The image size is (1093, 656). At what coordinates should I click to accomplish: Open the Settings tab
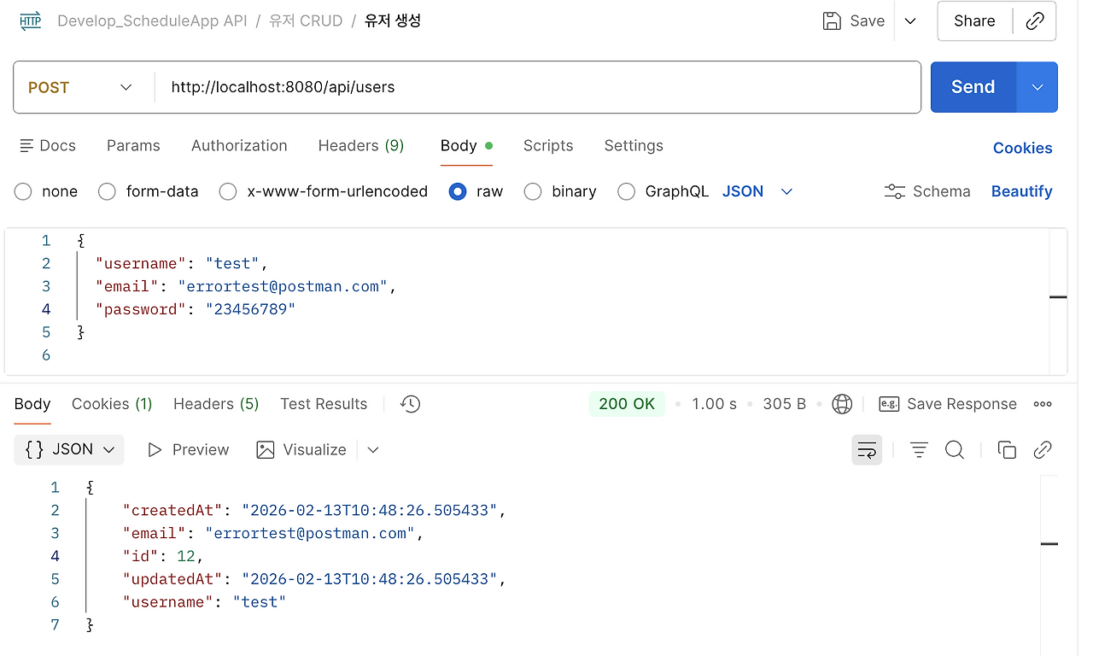click(634, 145)
